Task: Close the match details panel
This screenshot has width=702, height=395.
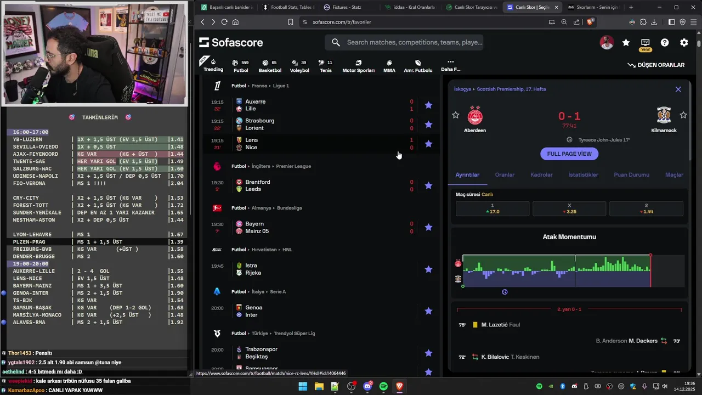Action: click(678, 89)
